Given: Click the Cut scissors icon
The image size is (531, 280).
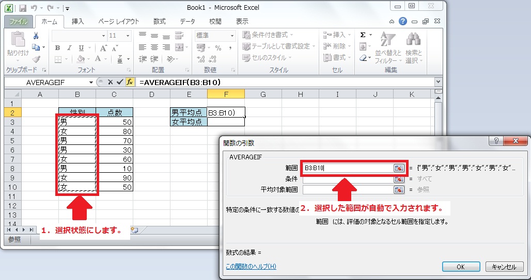Looking at the screenshot, I should point(36,36).
